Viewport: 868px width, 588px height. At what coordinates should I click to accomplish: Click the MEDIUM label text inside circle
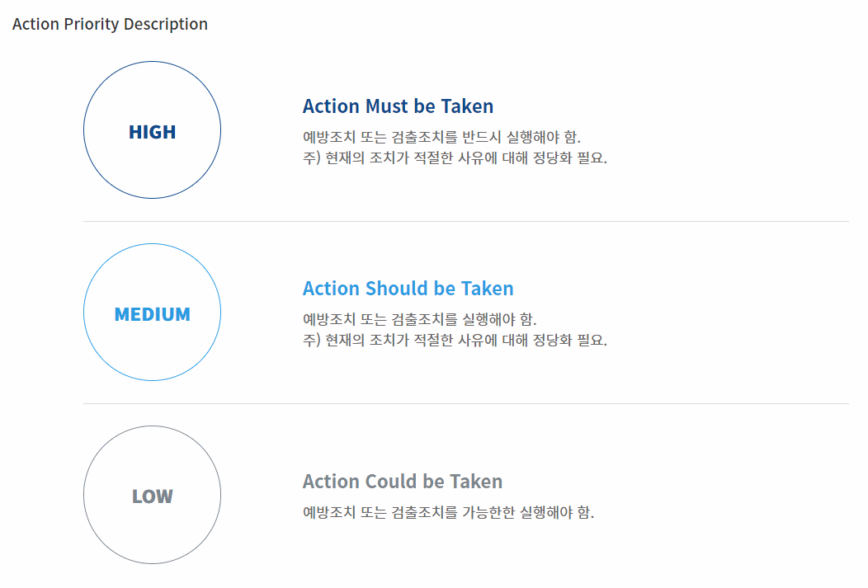pos(153,314)
